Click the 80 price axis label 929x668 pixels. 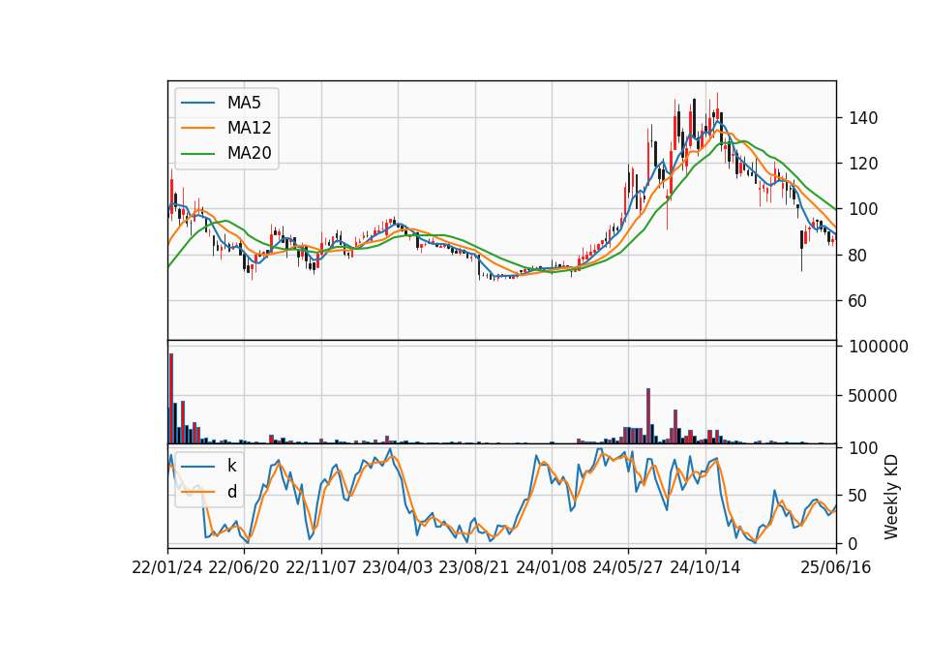[858, 256]
